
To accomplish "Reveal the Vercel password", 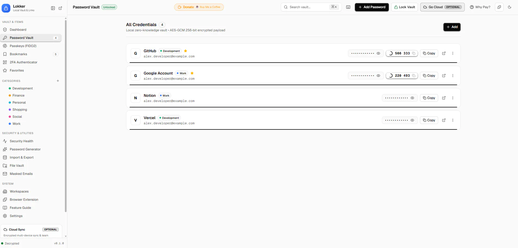I will [x=412, y=120].
